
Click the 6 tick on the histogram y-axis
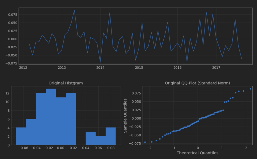(9, 119)
